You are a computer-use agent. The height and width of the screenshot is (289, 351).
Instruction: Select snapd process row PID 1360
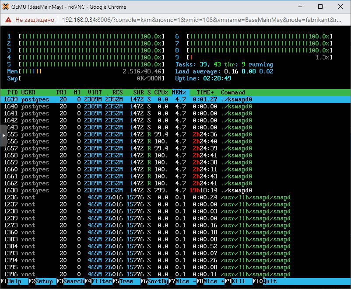(x=175, y=233)
